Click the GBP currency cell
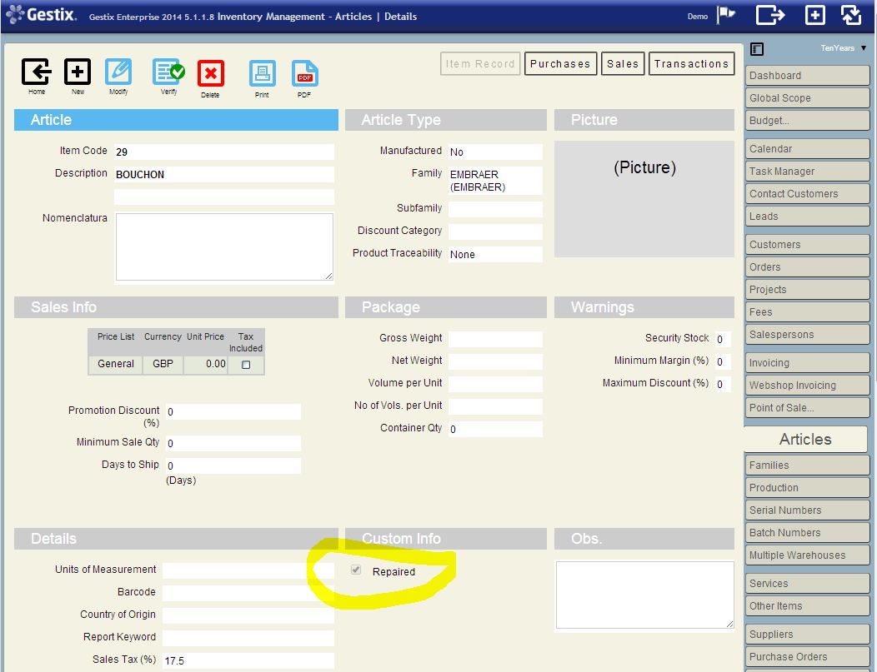Image resolution: width=877 pixels, height=672 pixels. [x=163, y=364]
